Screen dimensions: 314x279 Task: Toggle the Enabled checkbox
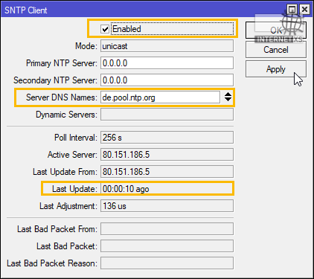(105, 29)
